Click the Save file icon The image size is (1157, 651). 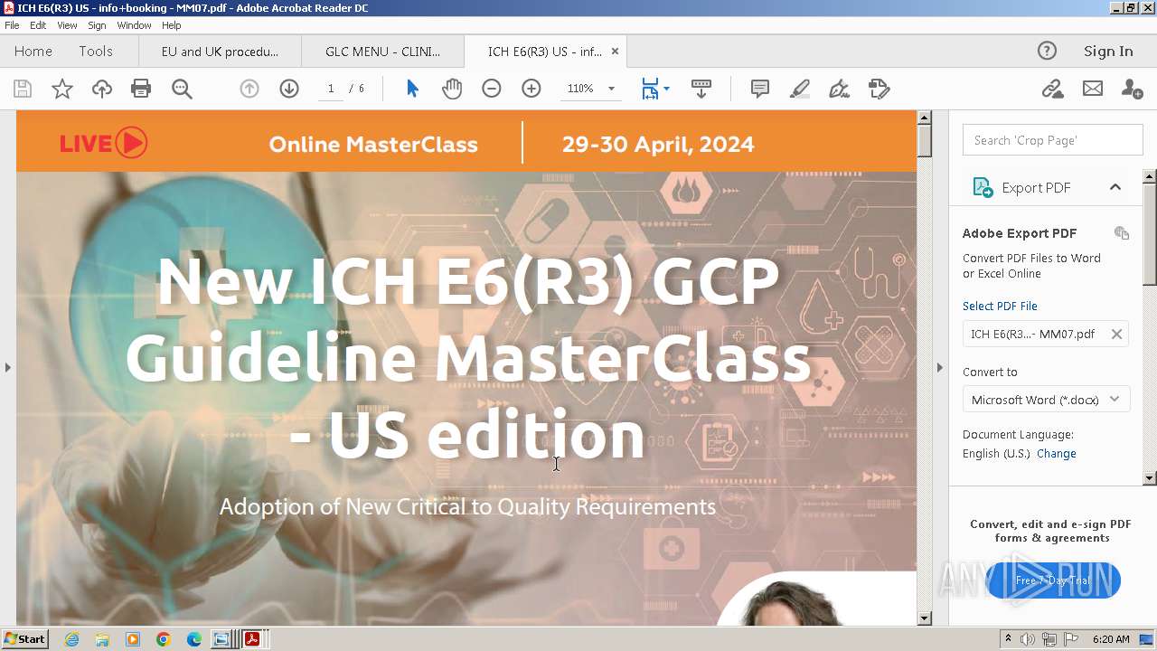[x=23, y=89]
